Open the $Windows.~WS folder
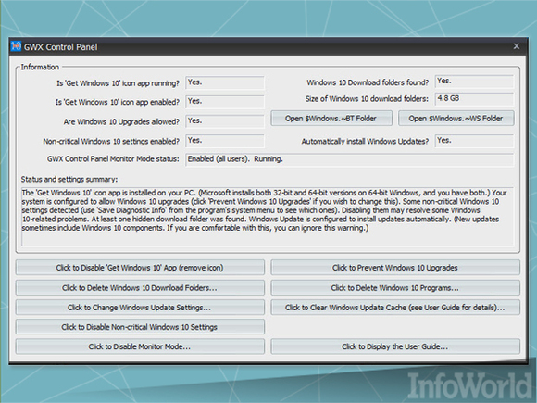The width and height of the screenshot is (537, 403). tap(456, 119)
